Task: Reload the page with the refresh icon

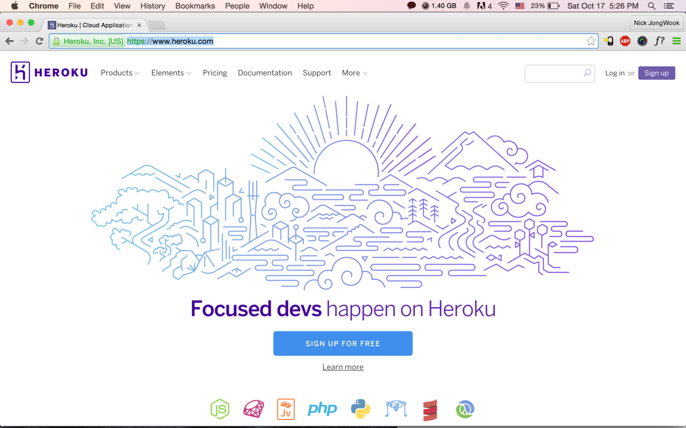Action: coord(40,41)
